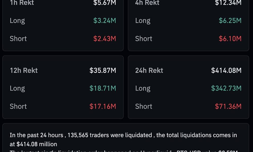The height and width of the screenshot is (152, 253).
Task: Click the $2.43M short value
Action: (x=104, y=39)
